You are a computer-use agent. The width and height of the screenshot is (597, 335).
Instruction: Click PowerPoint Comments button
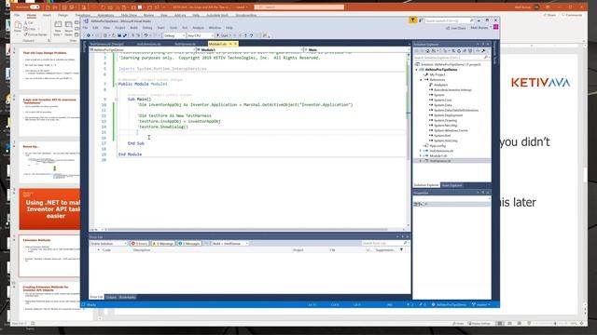[572, 15]
